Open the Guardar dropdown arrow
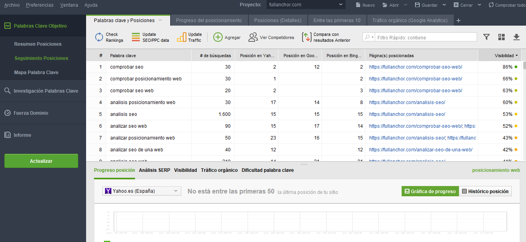 [x=444, y=5]
